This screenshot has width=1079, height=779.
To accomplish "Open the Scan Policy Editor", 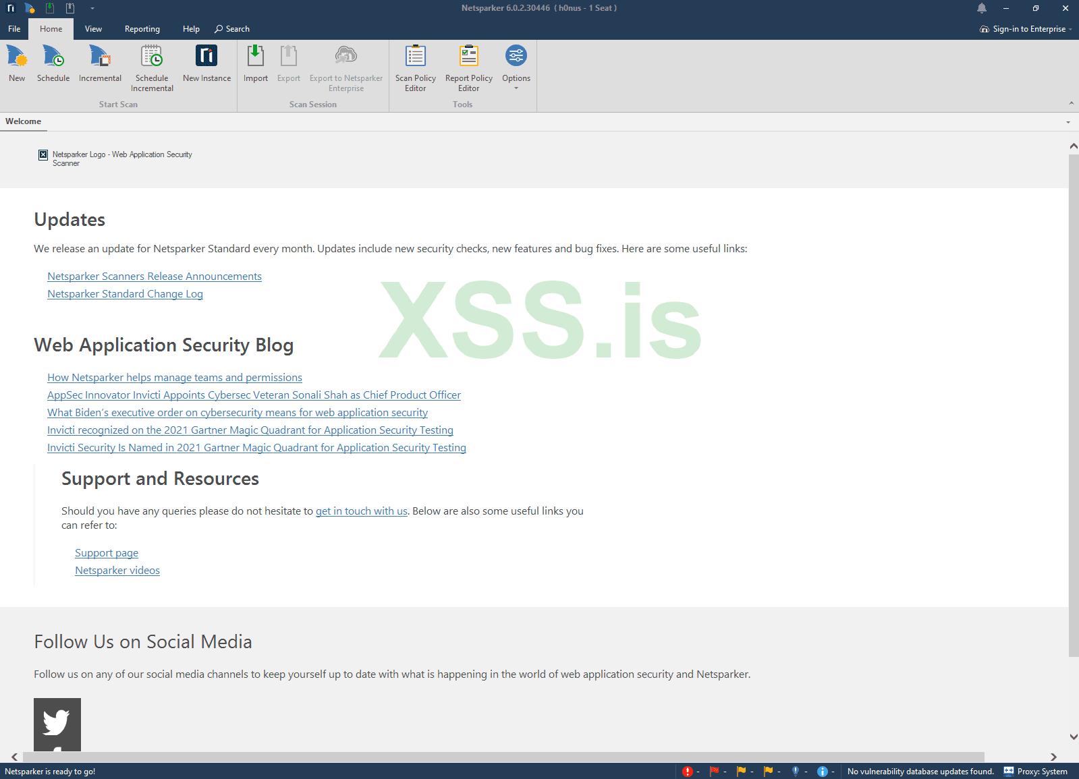I will click(416, 68).
